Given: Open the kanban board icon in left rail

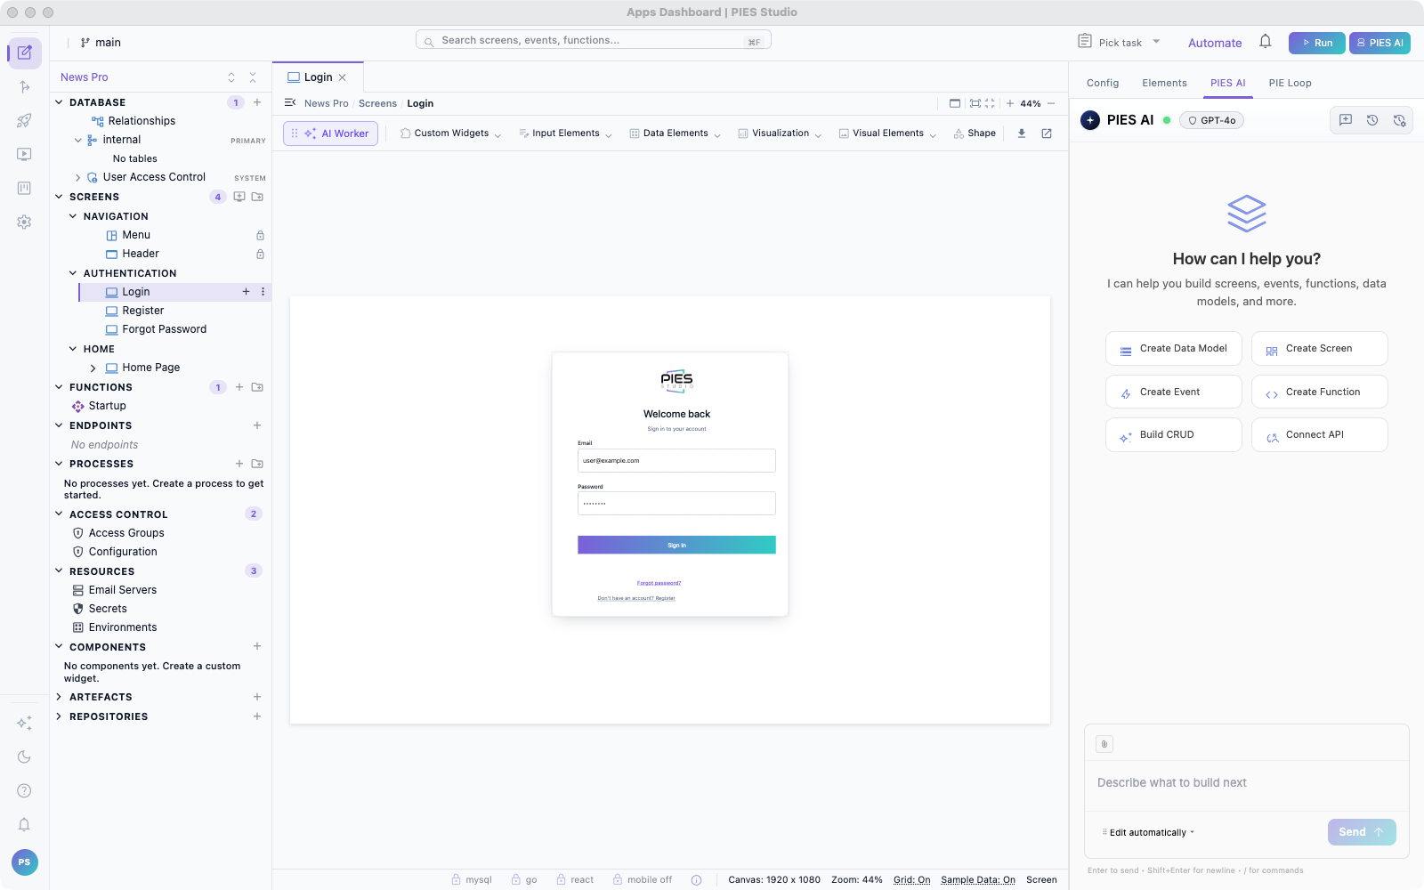Looking at the screenshot, I should tap(24, 189).
